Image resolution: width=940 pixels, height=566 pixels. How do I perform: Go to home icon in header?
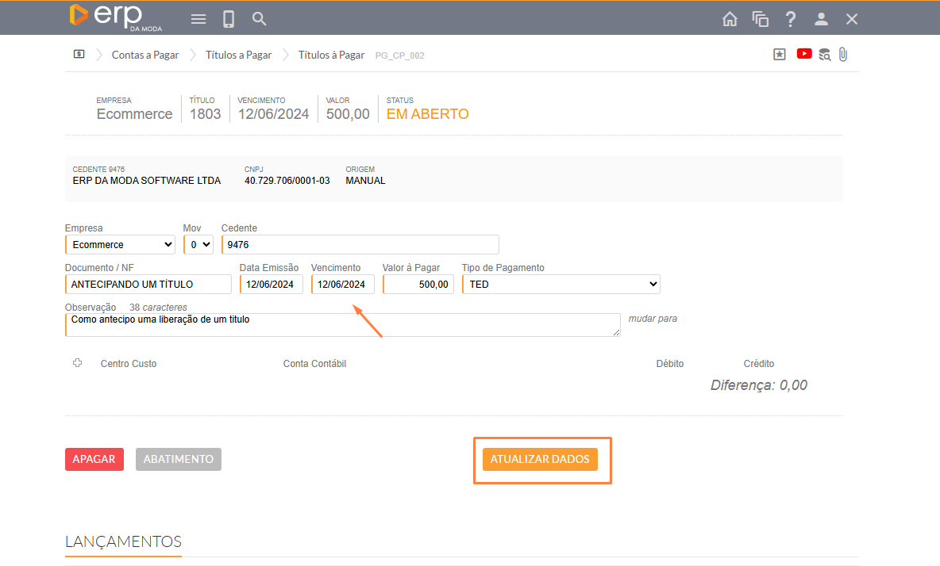point(730,19)
